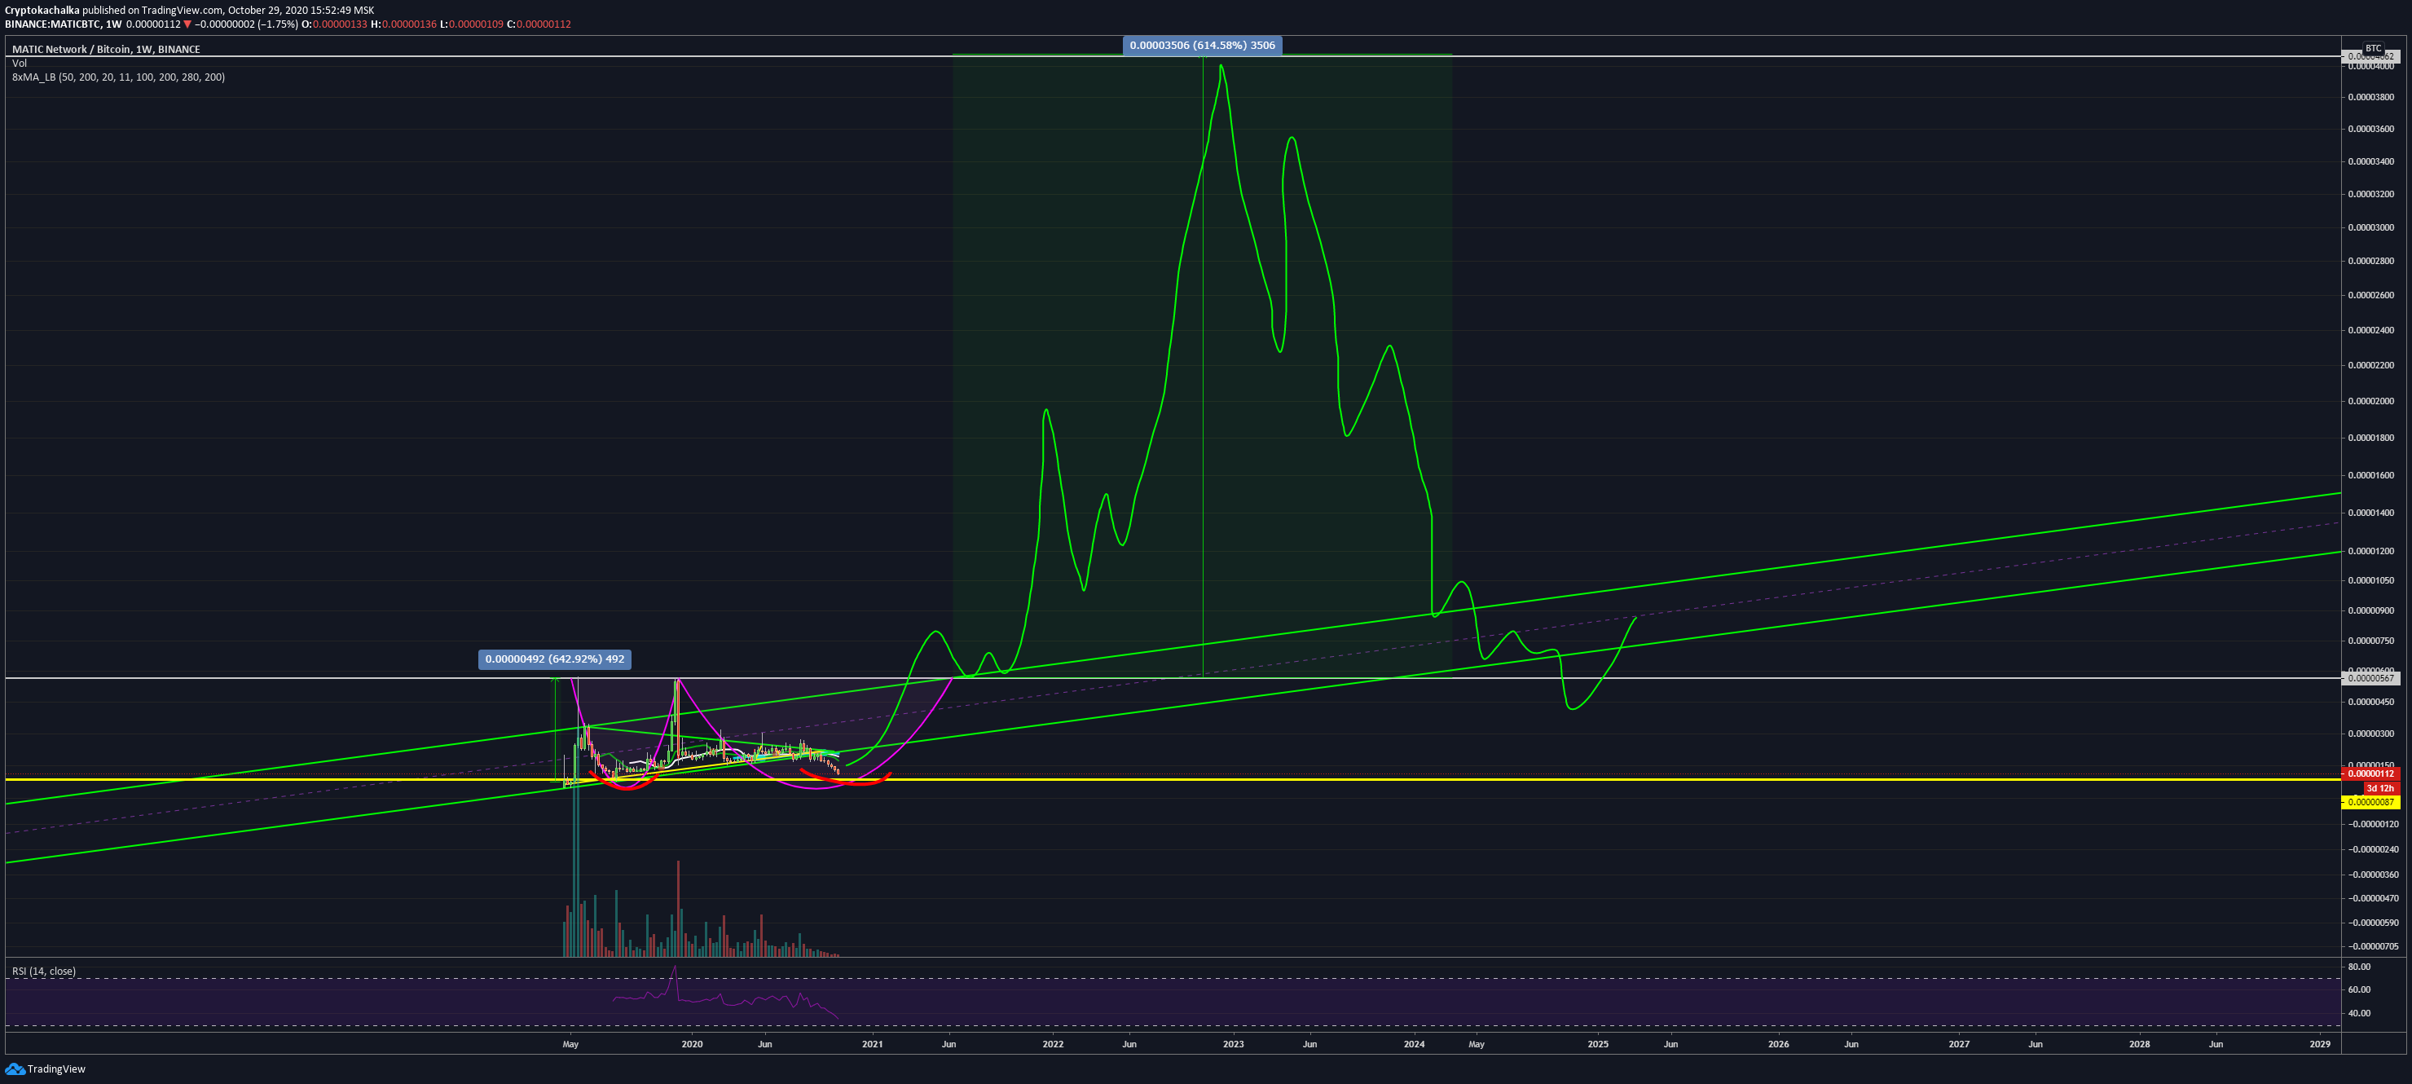Click the high price value H:0.00000136
This screenshot has width=2412, height=1084.
click(403, 24)
